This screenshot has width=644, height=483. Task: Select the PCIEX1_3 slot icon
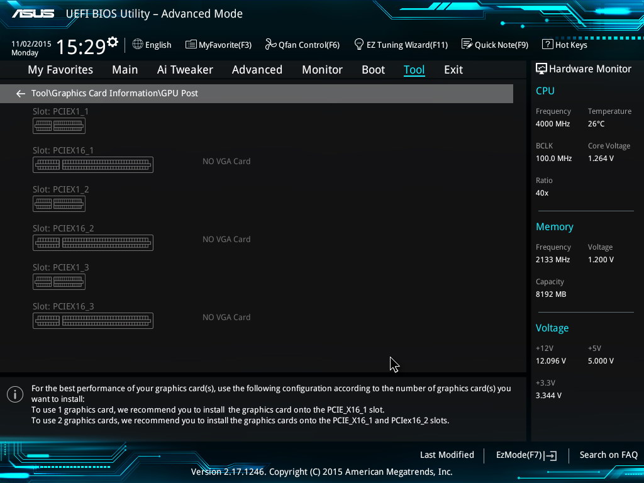[x=59, y=282]
